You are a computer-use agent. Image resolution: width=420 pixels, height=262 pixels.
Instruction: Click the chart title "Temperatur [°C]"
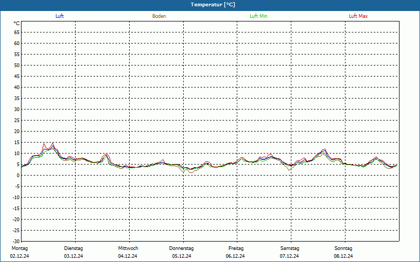(213, 5)
